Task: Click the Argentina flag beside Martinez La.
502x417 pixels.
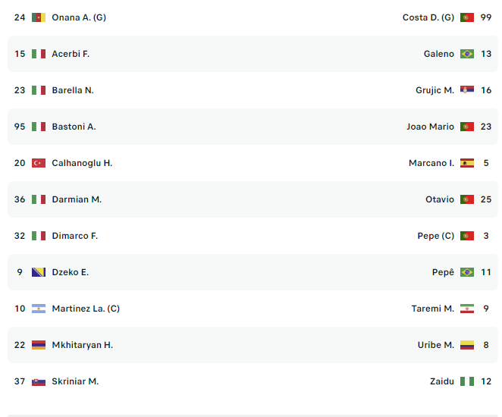Action: pos(39,309)
